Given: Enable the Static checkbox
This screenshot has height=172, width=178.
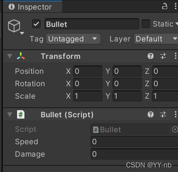Looking at the screenshot, I should tap(146, 24).
